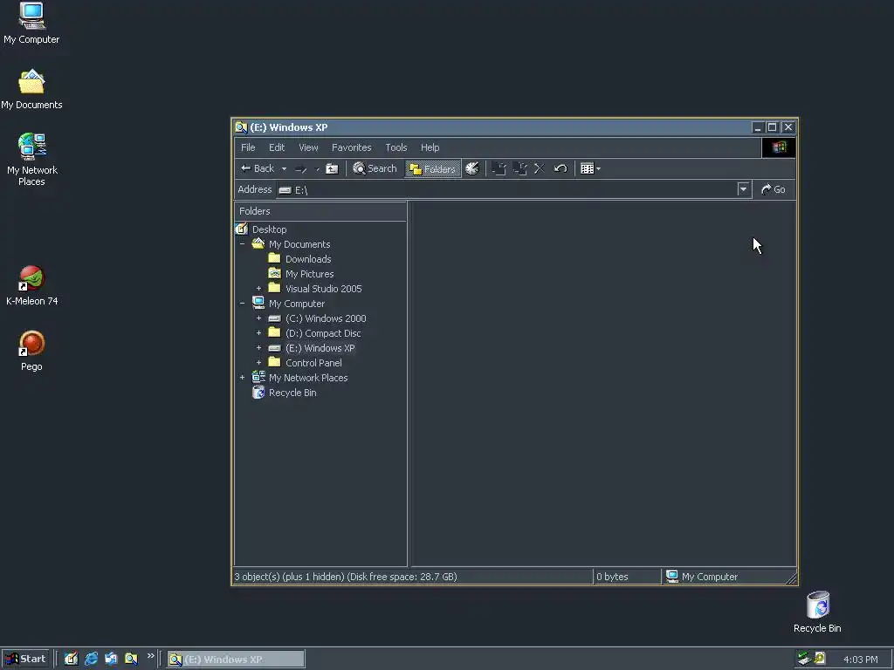The width and height of the screenshot is (894, 670).
Task: Open My Documents desktop icon
Action: [x=31, y=90]
